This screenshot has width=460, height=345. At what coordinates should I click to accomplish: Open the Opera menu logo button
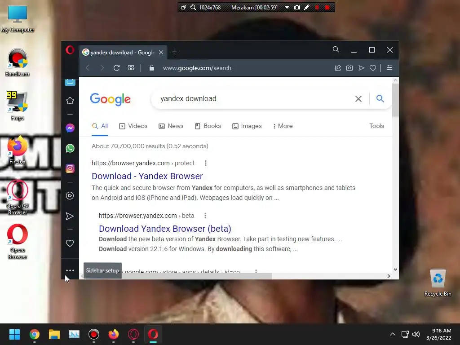click(x=70, y=50)
